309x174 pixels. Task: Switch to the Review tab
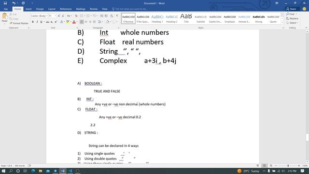point(94,9)
